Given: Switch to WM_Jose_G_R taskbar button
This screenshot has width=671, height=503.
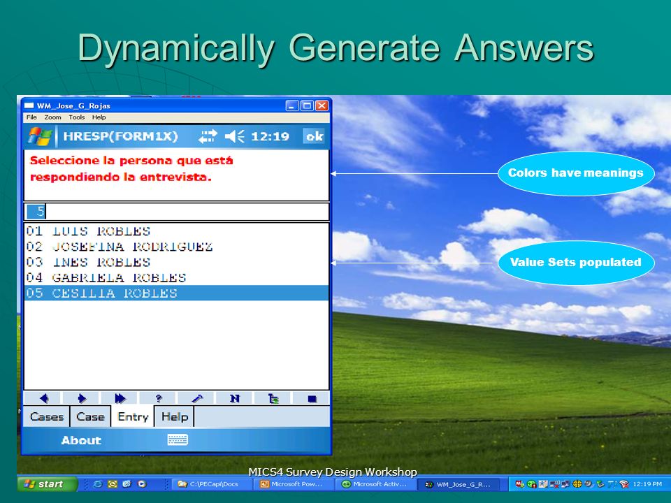Looking at the screenshot, I should click(459, 483).
